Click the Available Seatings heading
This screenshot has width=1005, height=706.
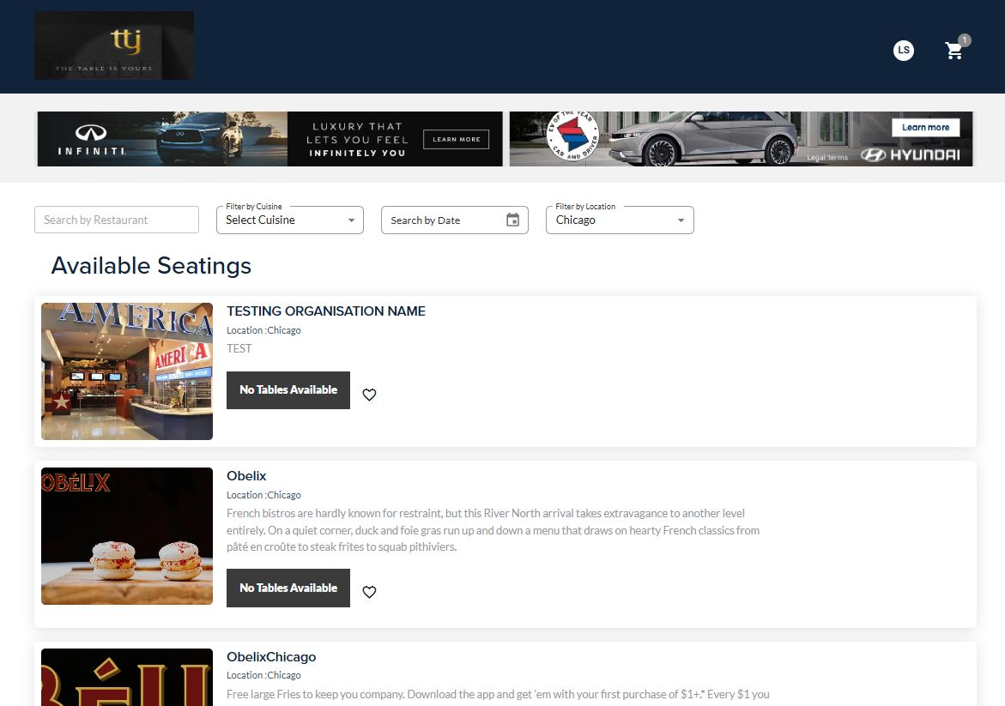pos(151,265)
